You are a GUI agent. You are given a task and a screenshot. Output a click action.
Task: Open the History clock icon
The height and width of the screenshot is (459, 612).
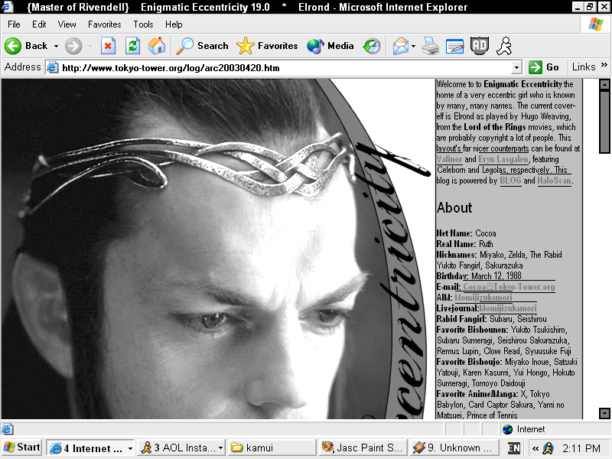pyautogui.click(x=372, y=46)
